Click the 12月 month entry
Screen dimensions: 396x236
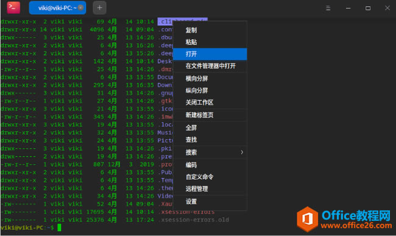pos(114,165)
